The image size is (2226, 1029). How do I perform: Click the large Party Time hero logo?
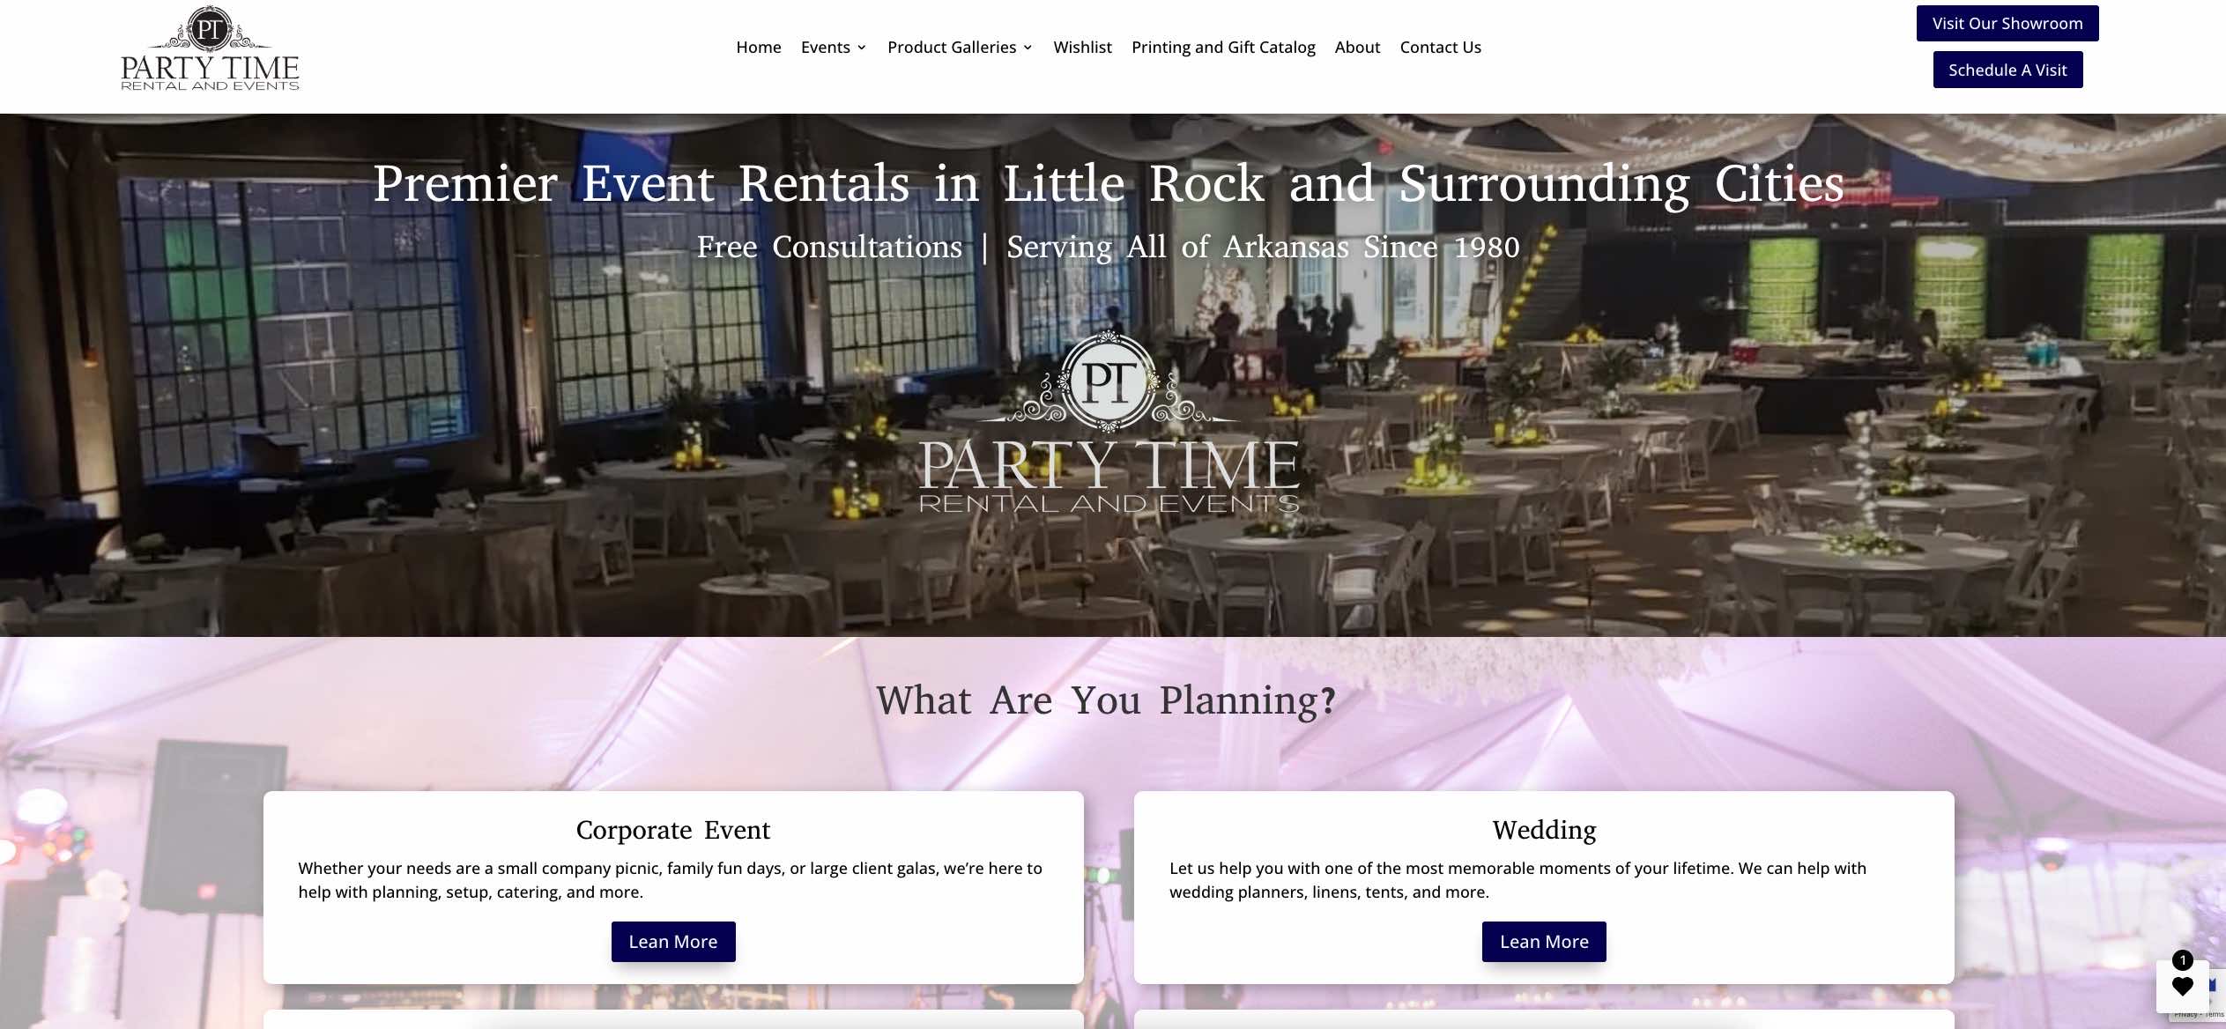tap(1109, 422)
